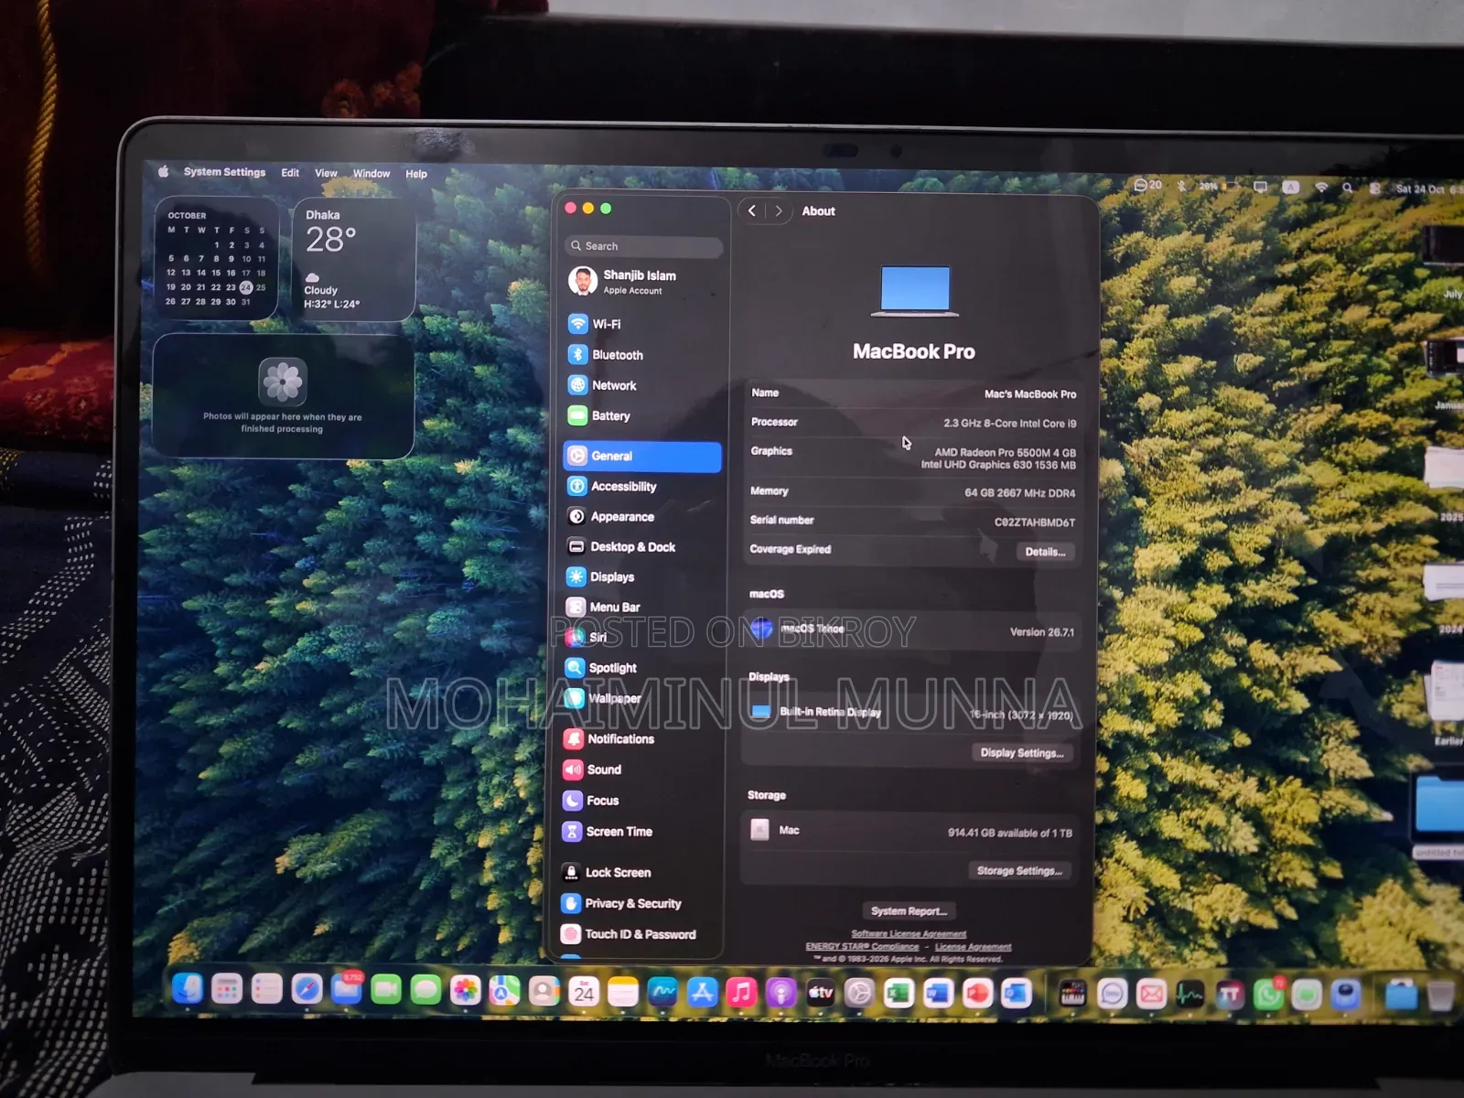Open Notifications settings in the sidebar
The image size is (1464, 1098).
tap(640, 739)
